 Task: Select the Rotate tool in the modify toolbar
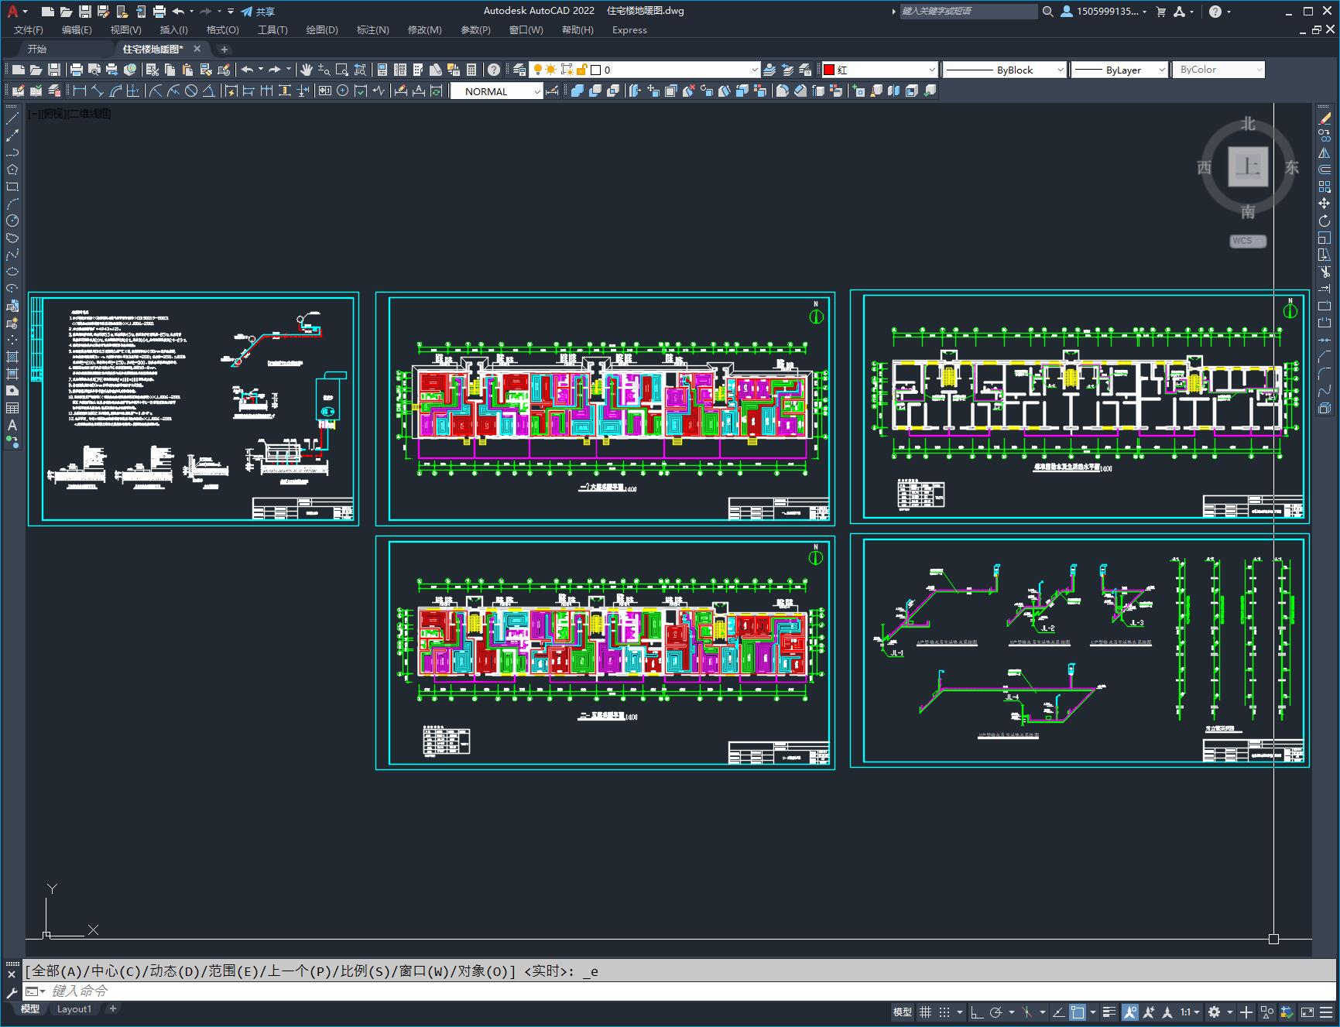(x=1325, y=221)
